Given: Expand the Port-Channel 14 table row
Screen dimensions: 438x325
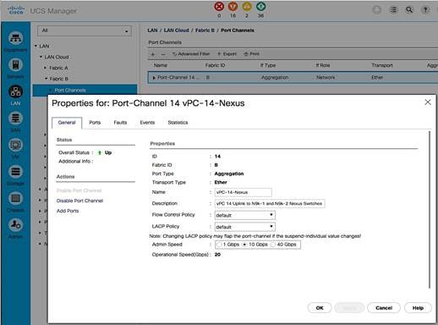Looking at the screenshot, I should 154,78.
